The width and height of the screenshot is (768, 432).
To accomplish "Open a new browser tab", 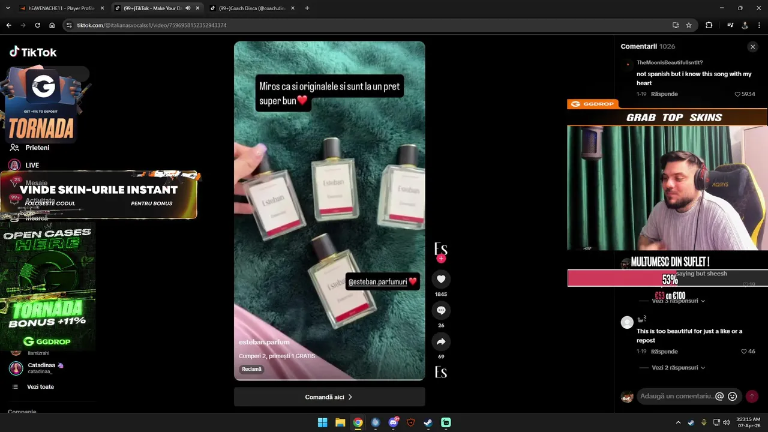I will (x=307, y=8).
